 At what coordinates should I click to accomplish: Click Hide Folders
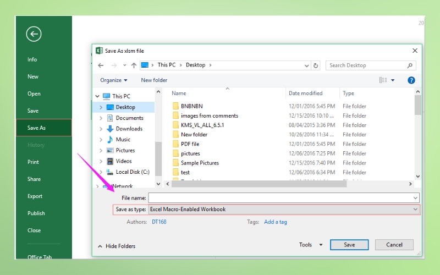pos(117,246)
